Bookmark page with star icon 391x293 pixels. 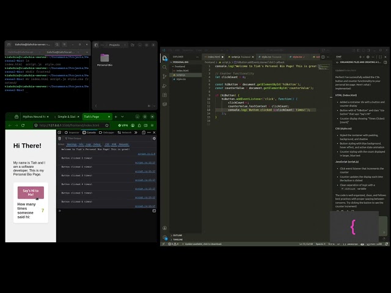[107, 125]
